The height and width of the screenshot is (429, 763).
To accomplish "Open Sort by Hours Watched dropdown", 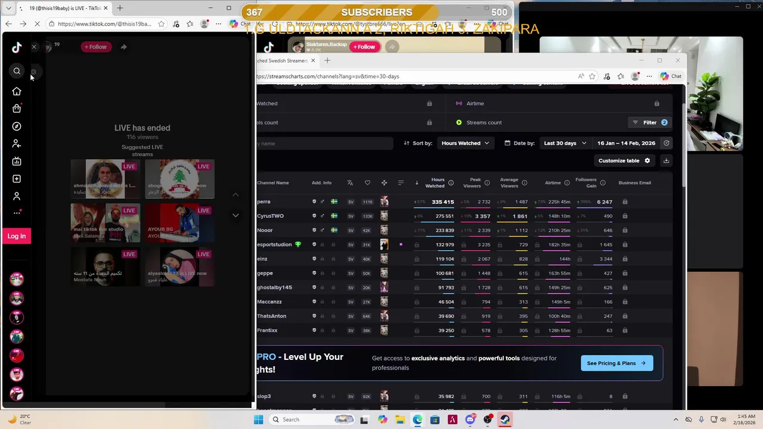I will tap(465, 143).
